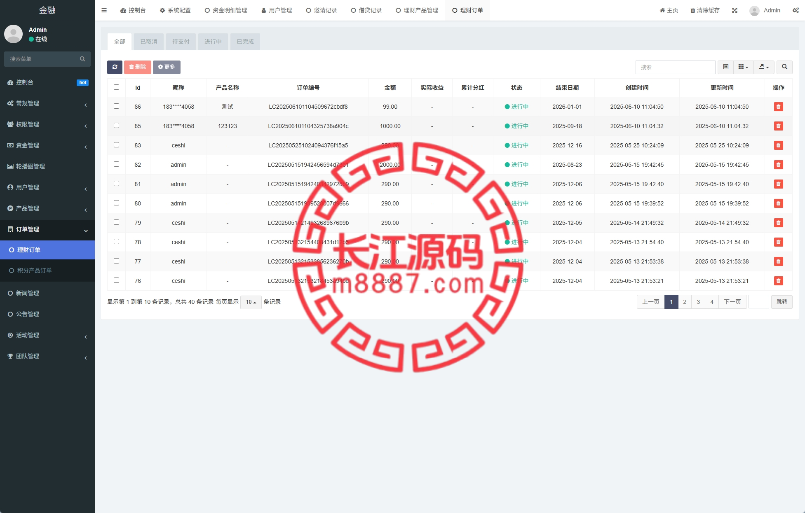Screen dimensions: 805x513
Task: Tick checkbox for order Id 80
Action: 116,203
